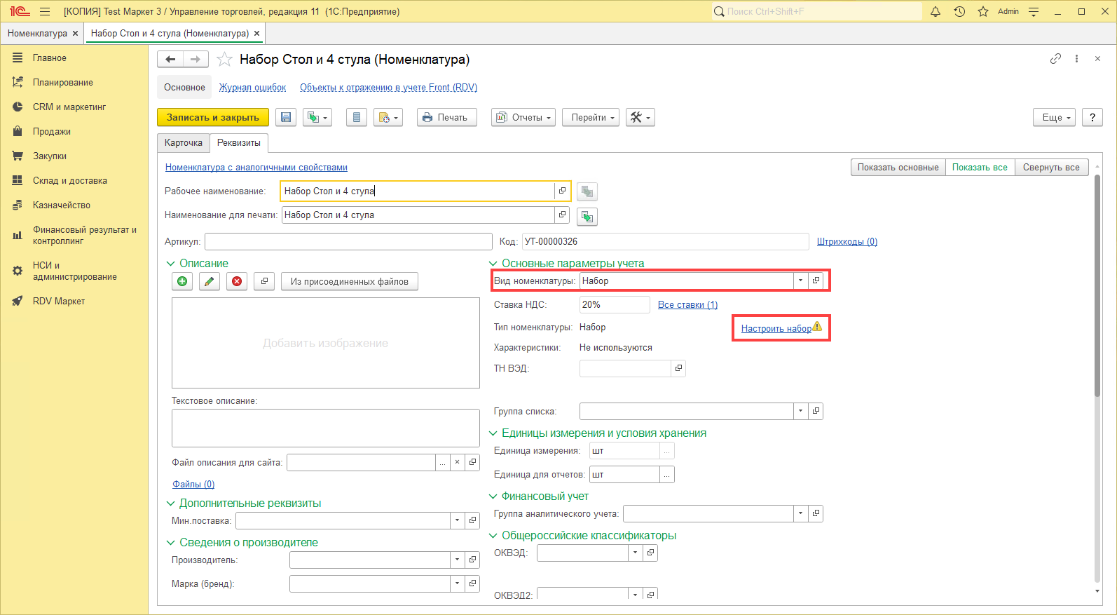
Task: Open the Отчеты dropdown menu
Action: tap(523, 118)
